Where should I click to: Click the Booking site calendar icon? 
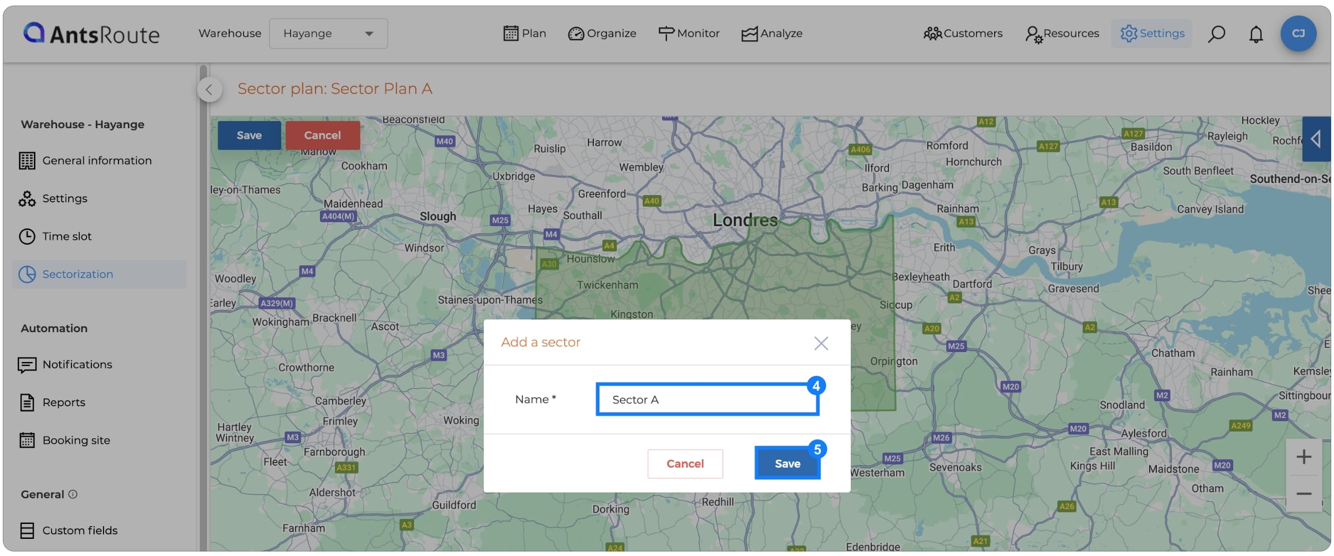click(x=27, y=440)
